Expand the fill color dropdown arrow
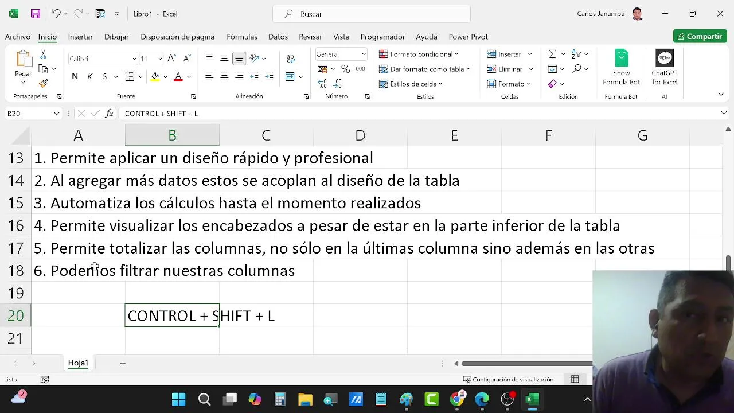Image resolution: width=734 pixels, height=413 pixels. (165, 76)
